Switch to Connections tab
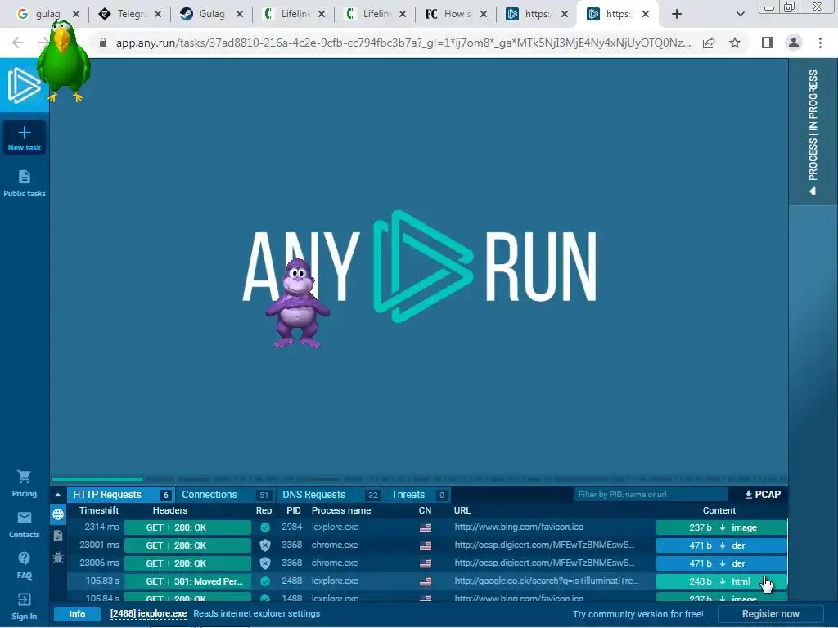 tap(225, 495)
